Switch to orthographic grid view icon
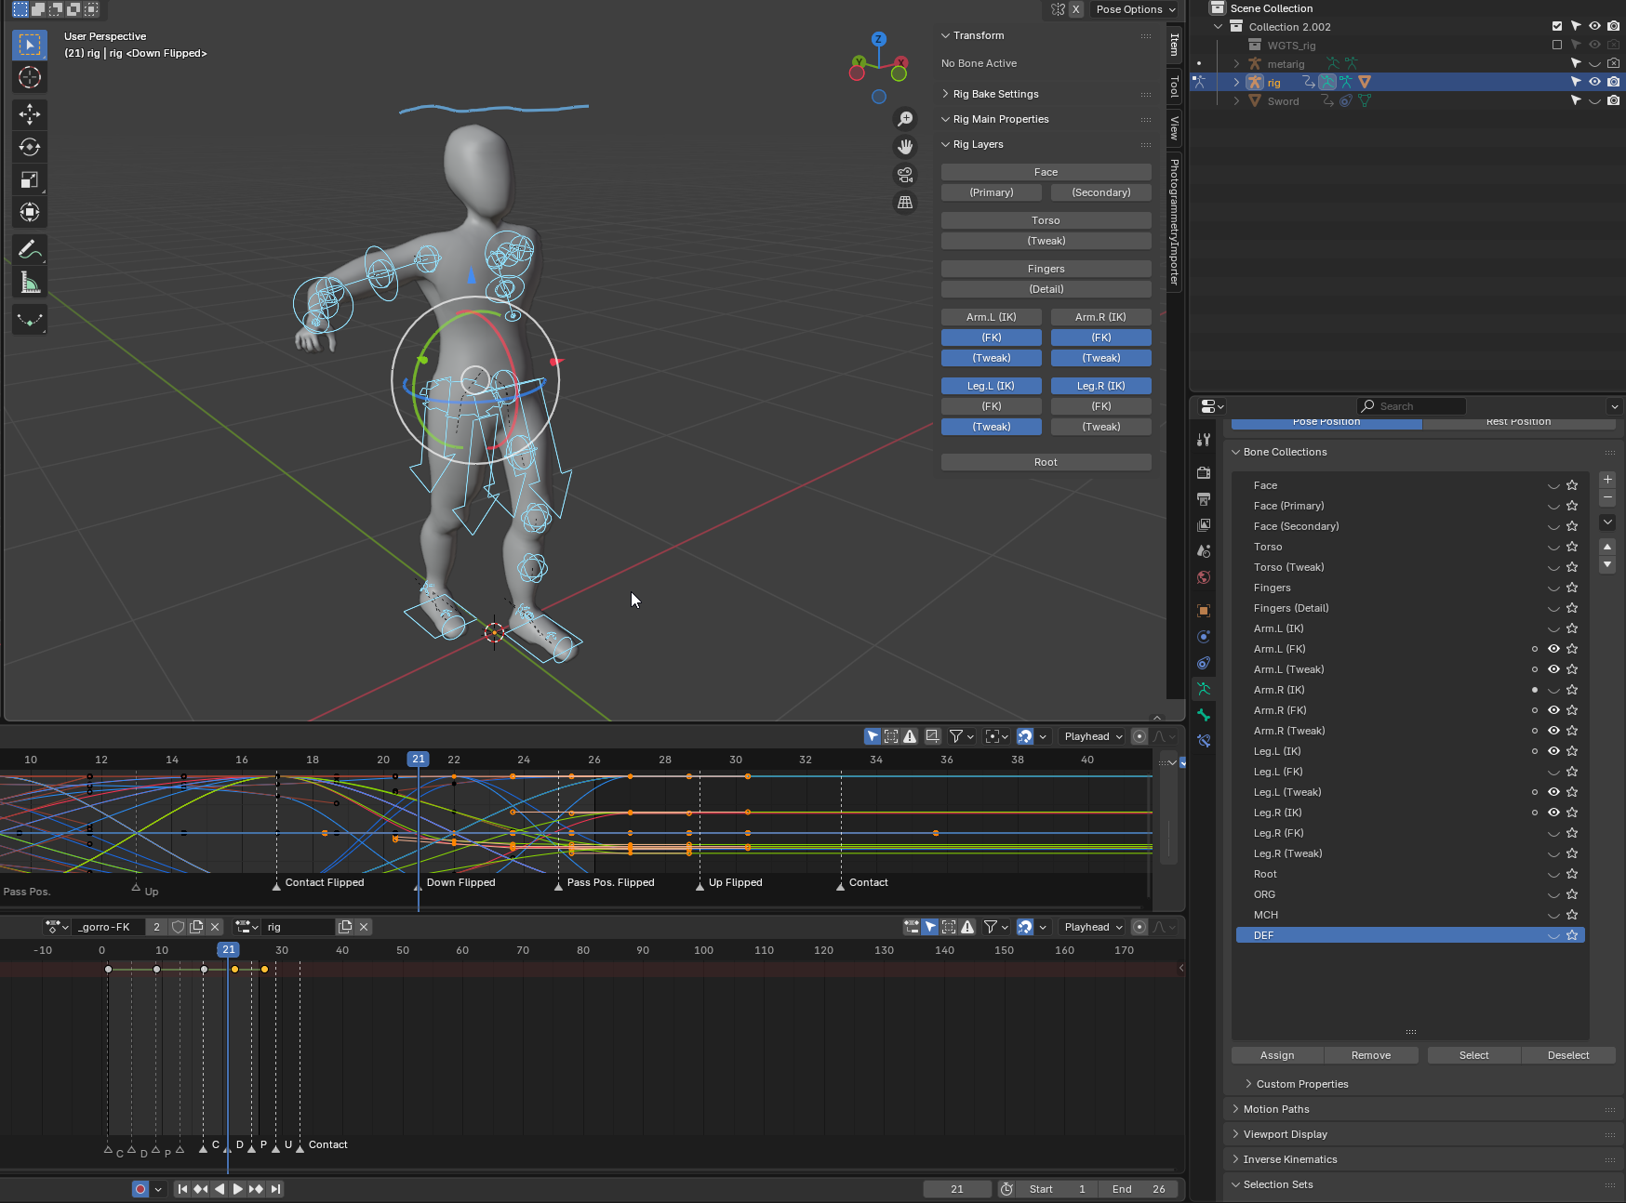Viewport: 1626px width, 1203px height. coord(904,203)
